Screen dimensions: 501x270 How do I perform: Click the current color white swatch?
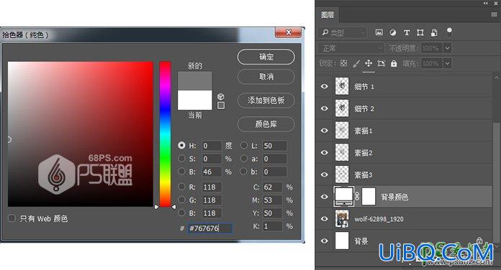coord(194,100)
